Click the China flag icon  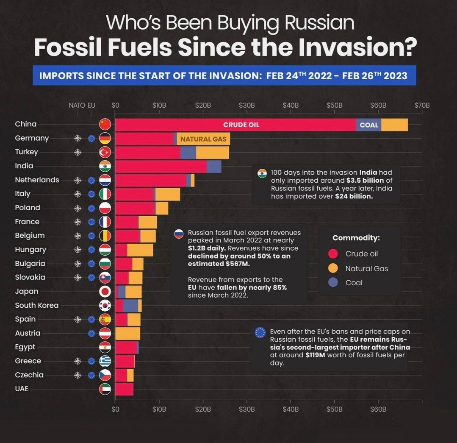coord(105,124)
